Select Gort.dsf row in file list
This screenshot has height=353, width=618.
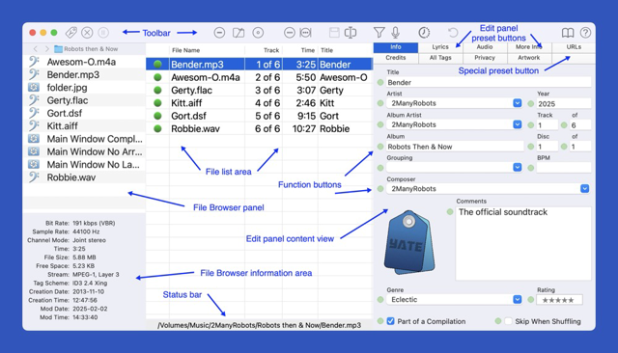[259, 116]
